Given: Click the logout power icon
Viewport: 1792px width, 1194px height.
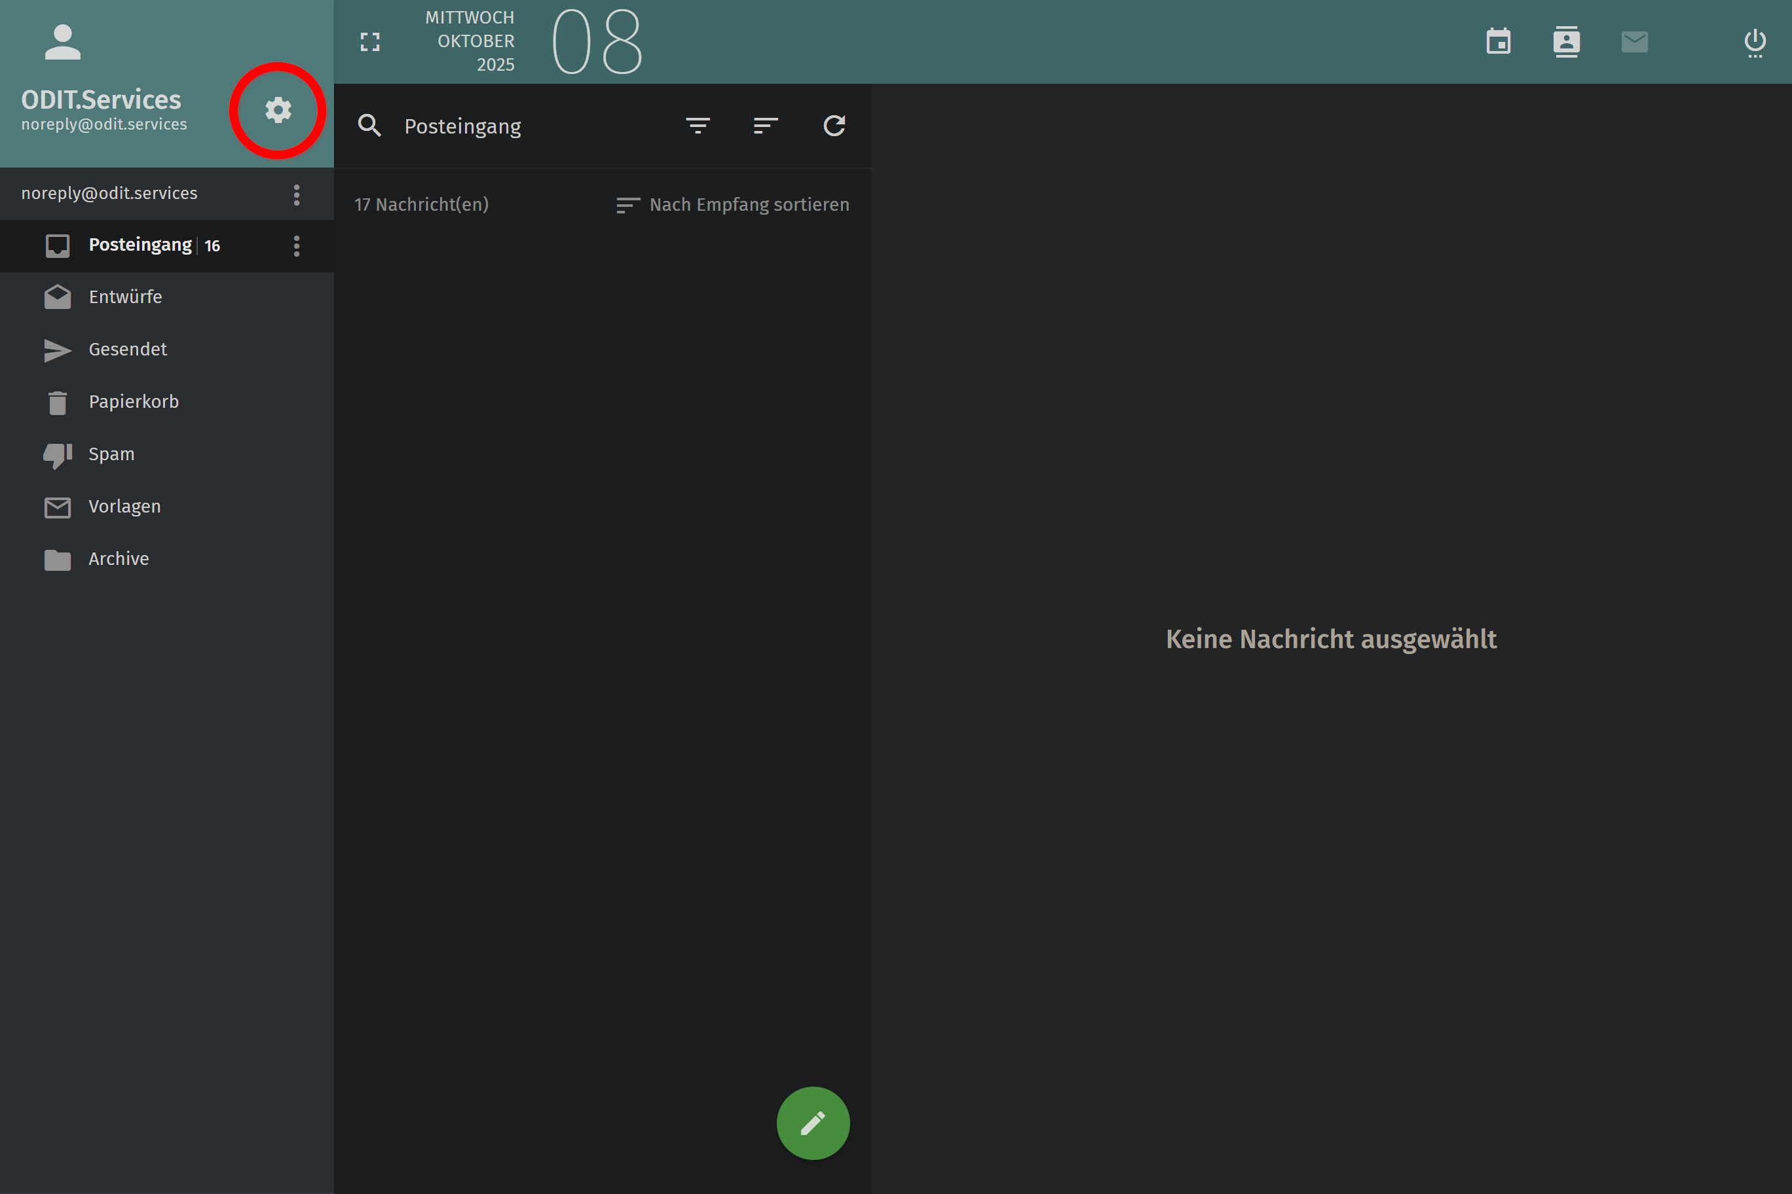Looking at the screenshot, I should click(x=1755, y=43).
